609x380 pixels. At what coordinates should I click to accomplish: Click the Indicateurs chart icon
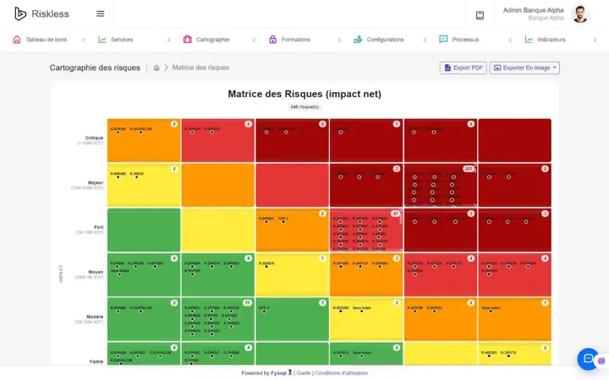pos(529,40)
